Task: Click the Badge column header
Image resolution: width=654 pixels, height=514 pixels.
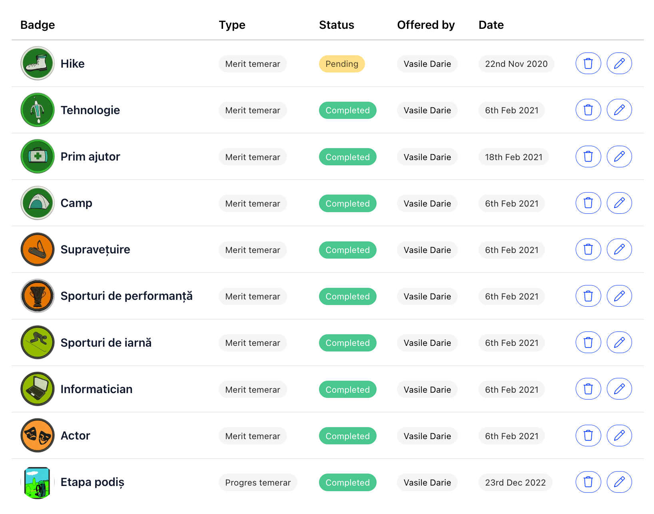Action: pos(38,25)
